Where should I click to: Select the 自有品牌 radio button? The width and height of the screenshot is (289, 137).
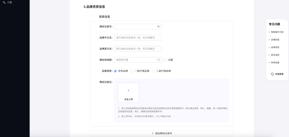click(x=115, y=71)
